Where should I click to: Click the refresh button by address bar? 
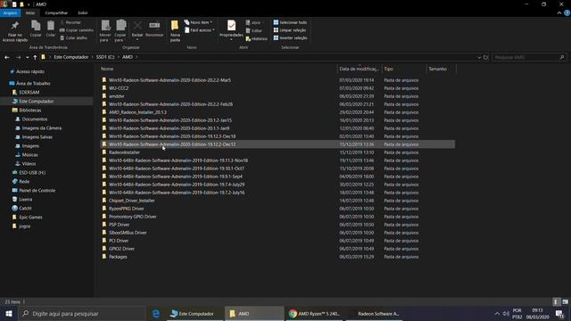click(485, 57)
